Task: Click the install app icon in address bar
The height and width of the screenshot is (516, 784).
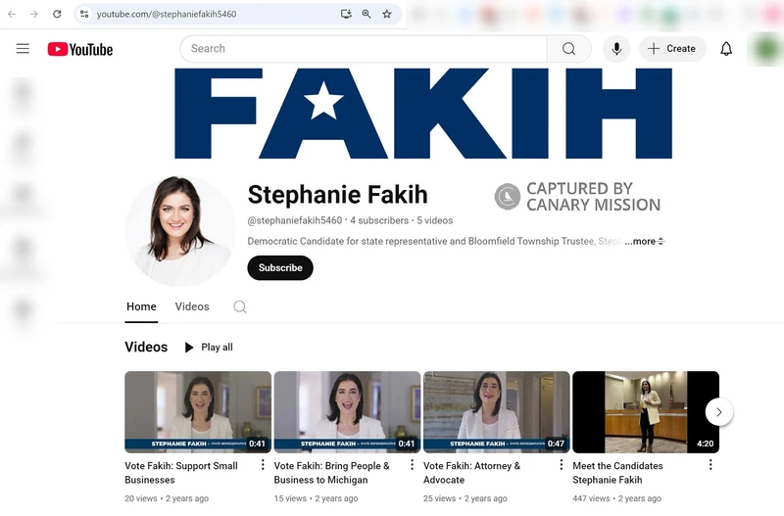Action: tap(346, 14)
